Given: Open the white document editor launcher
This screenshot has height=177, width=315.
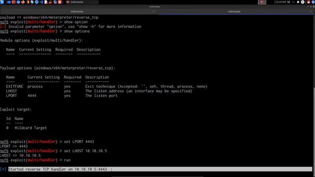Looking at the screenshot, I should 46,2.
